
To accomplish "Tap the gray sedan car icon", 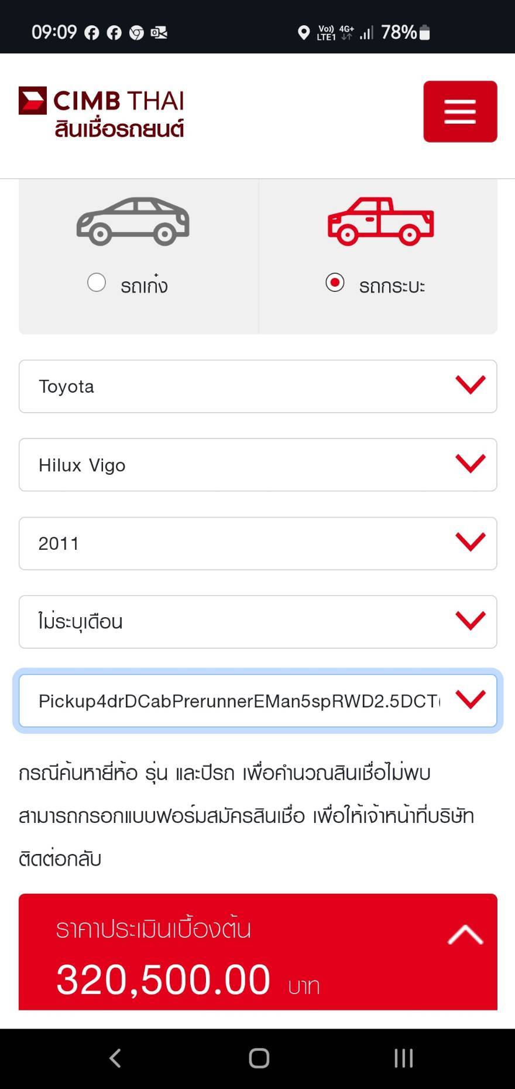I will tap(133, 221).
